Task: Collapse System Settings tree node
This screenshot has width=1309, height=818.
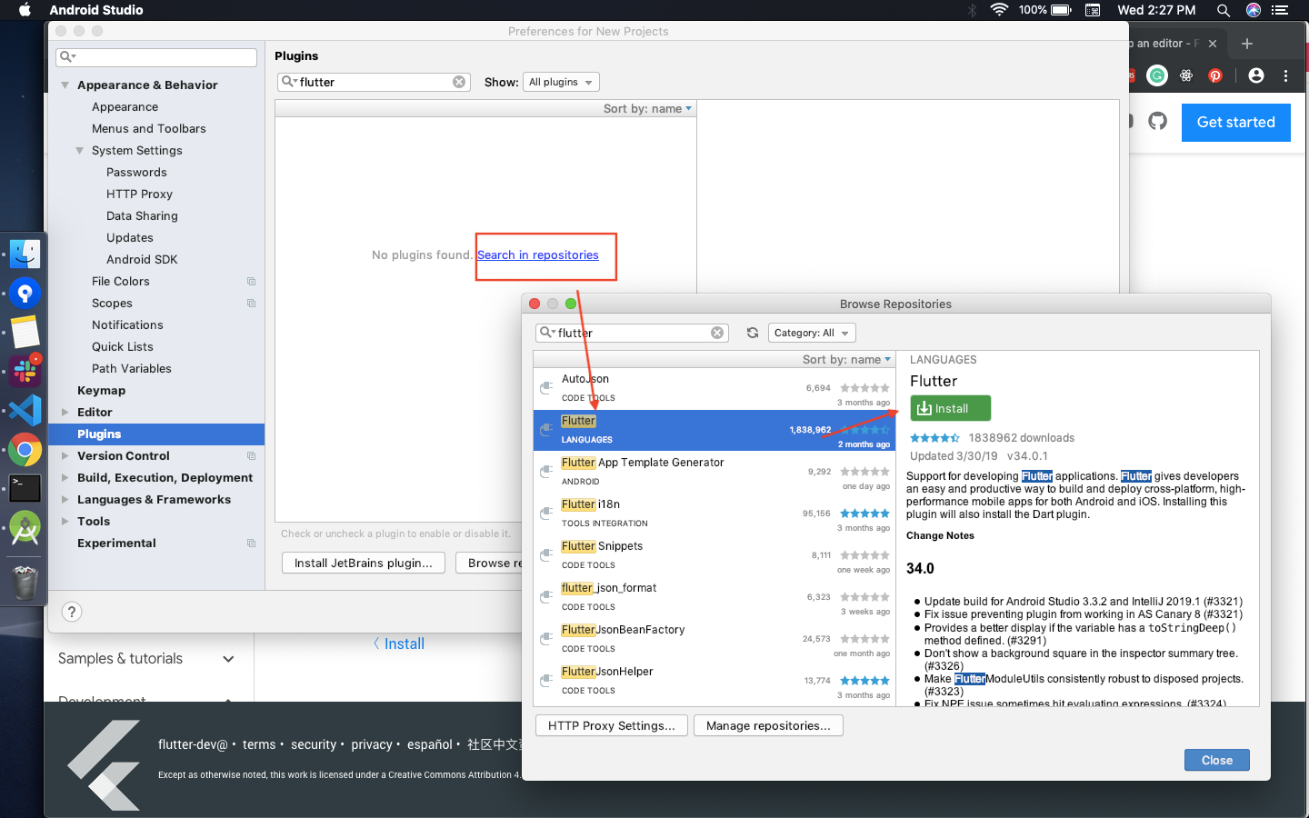Action: click(79, 151)
